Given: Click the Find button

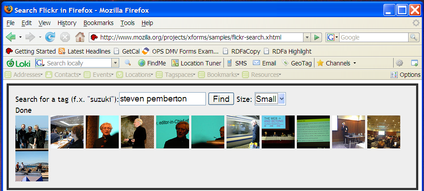Looking at the screenshot, I should click(x=221, y=99).
